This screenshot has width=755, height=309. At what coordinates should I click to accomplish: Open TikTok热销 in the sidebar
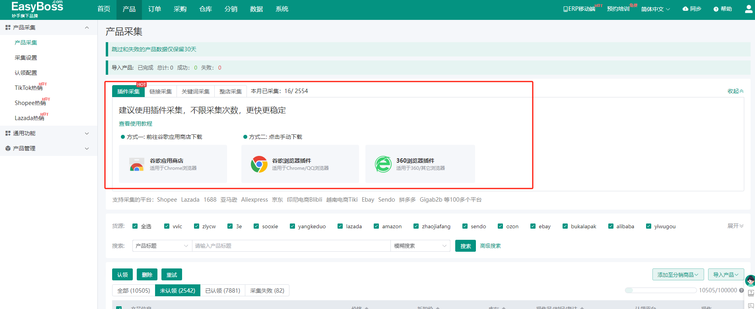(29, 88)
